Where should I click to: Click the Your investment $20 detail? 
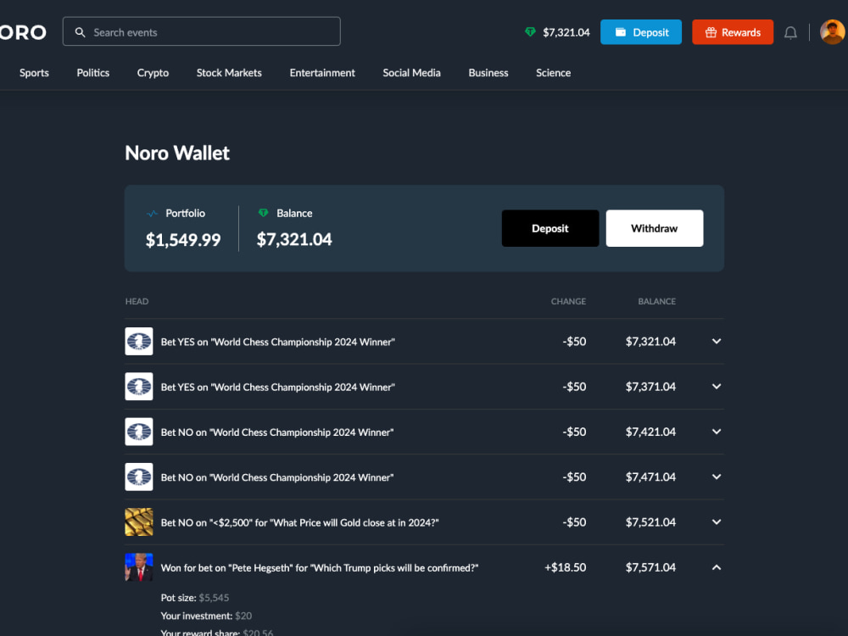pos(206,616)
